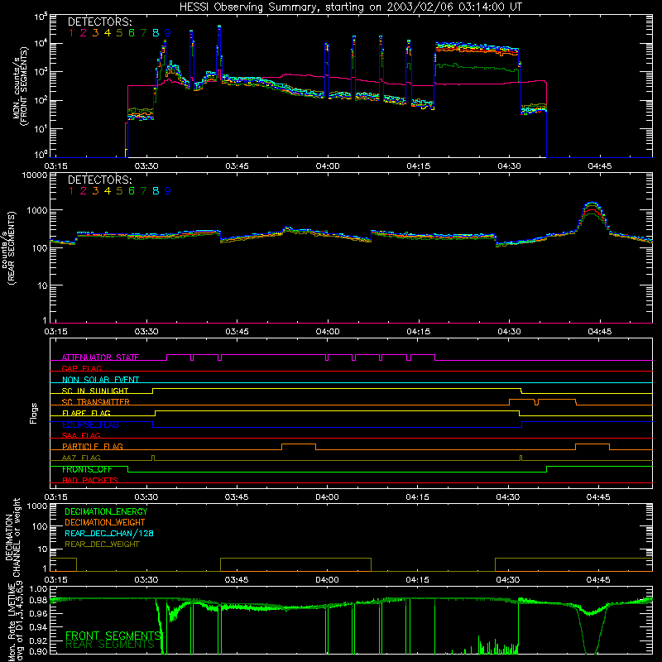Screen dimensions: 662x662
Task: Click DETECTORS: heading in rear segments plot
Action: (99, 180)
